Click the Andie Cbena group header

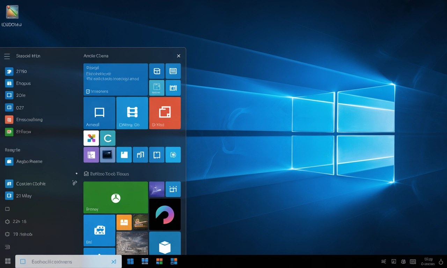coord(96,56)
